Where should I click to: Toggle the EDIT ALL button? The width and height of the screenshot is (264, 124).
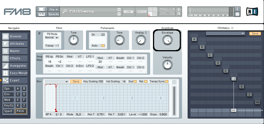tap(142, 12)
